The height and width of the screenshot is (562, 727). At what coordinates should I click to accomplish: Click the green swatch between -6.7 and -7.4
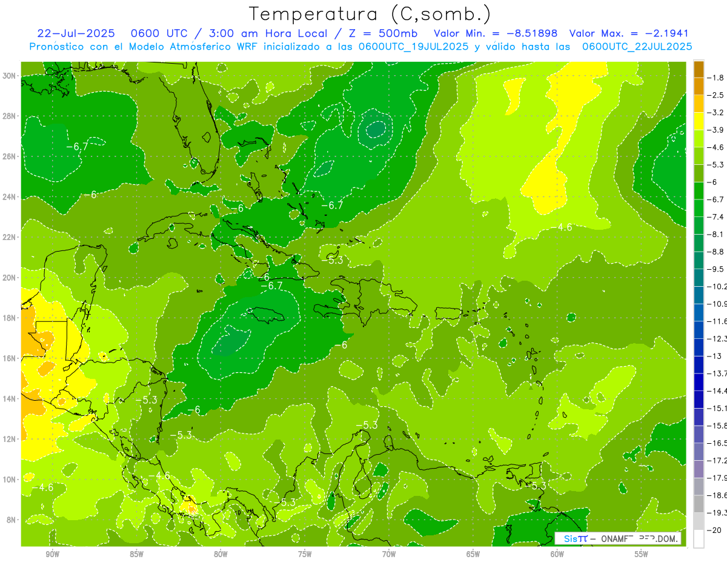point(699,208)
